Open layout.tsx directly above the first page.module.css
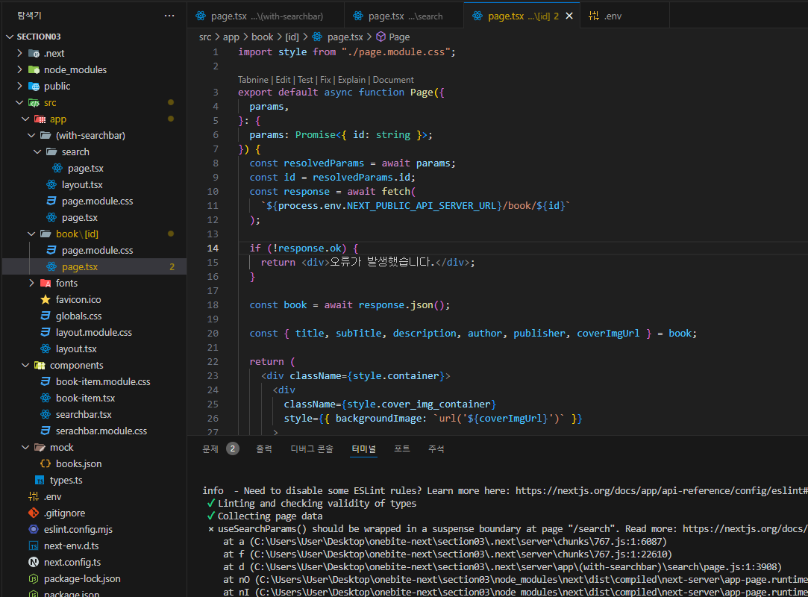 click(82, 184)
